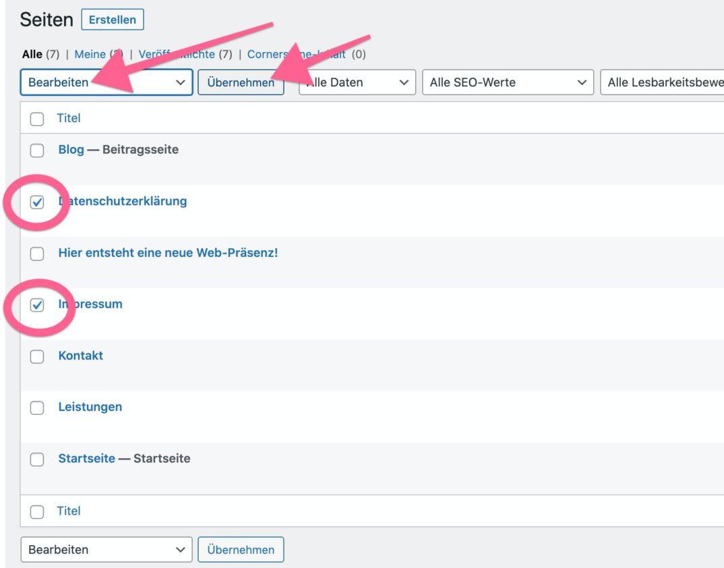The height and width of the screenshot is (568, 724).
Task: Check the Startseite page checkbox
Action: pyautogui.click(x=37, y=459)
